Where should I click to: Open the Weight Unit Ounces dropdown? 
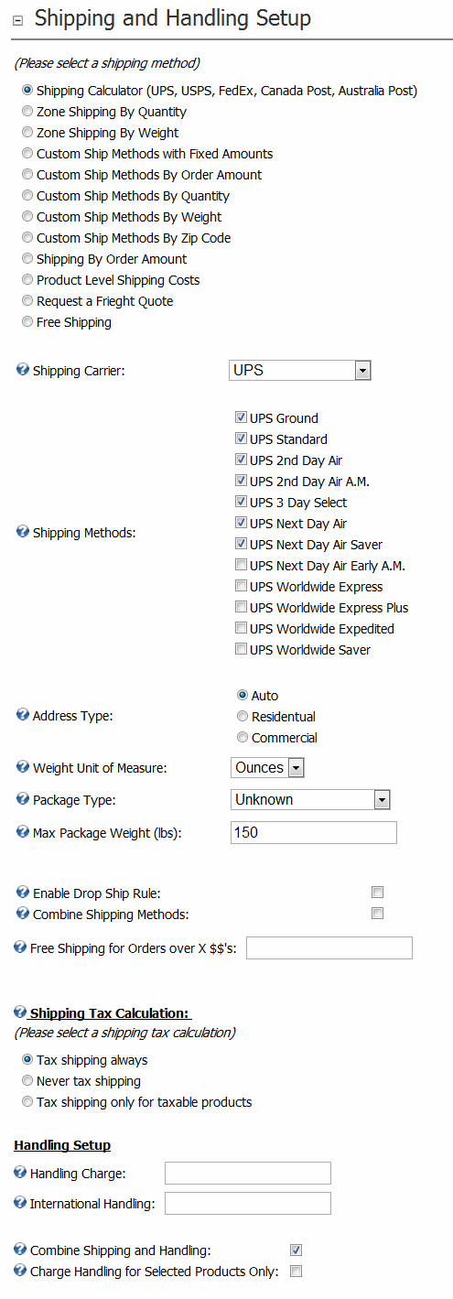267,768
